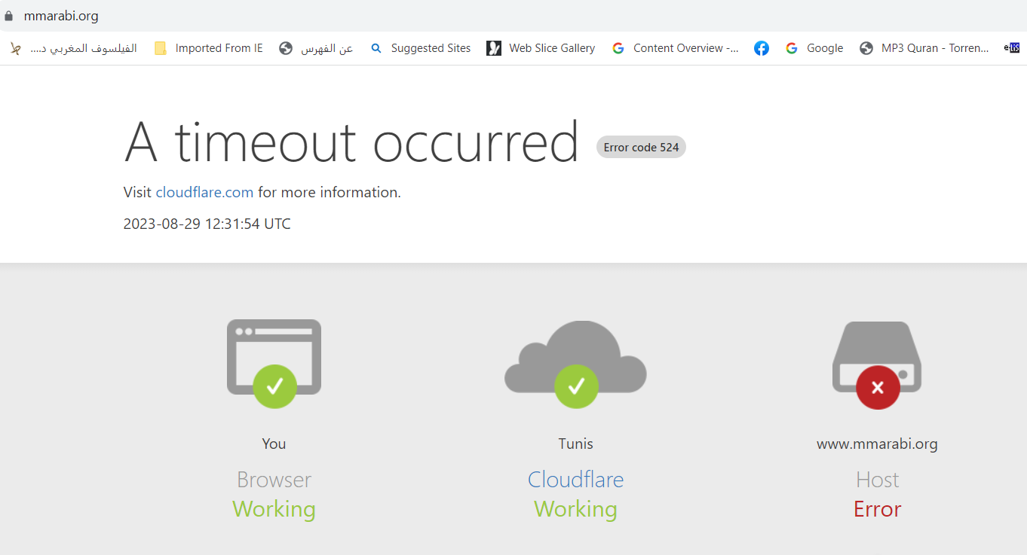This screenshot has width=1027, height=555.
Task: Click the red X error badge on the server icon
Action: (x=878, y=387)
